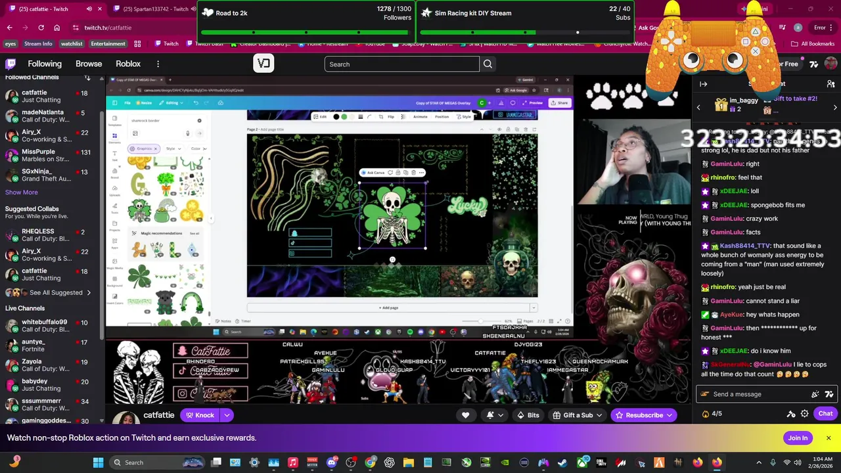This screenshot has height=473, width=841.
Task: Open the watchlist bookmark
Action: (72, 44)
